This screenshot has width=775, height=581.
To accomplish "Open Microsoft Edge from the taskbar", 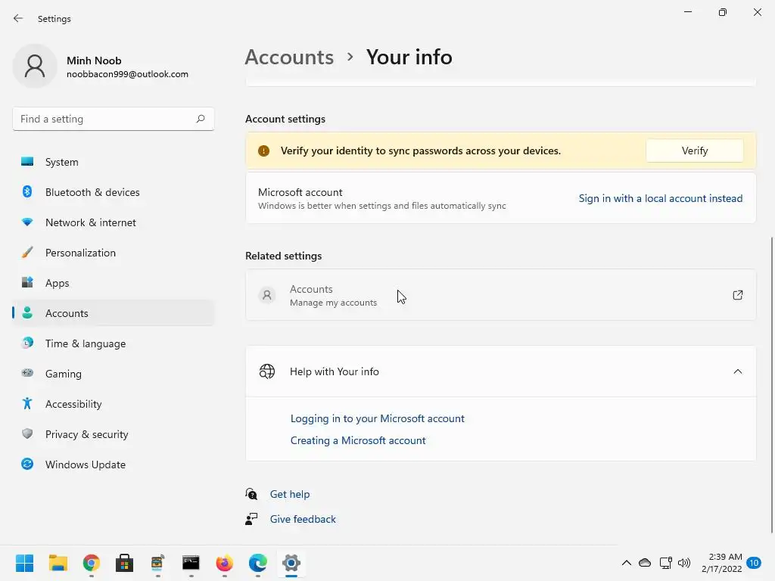I will [258, 563].
